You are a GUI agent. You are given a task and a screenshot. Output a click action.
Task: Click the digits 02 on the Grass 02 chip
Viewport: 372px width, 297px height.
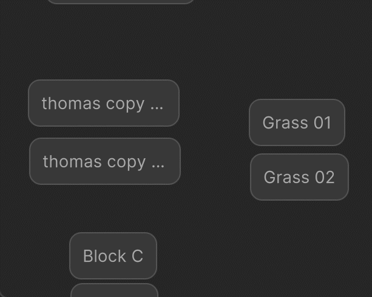point(325,178)
